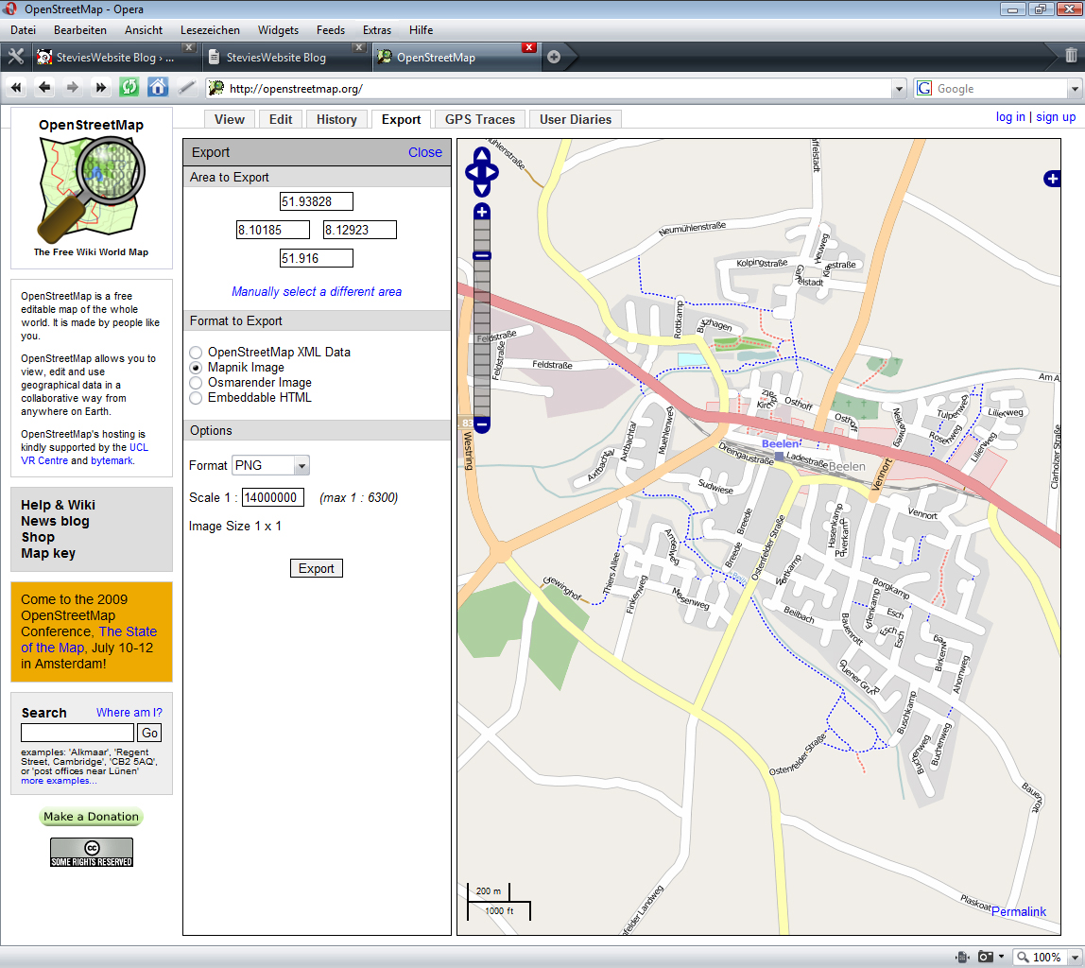Viewport: 1085px width, 968px height.
Task: Go to the home page icon
Action: 158,87
